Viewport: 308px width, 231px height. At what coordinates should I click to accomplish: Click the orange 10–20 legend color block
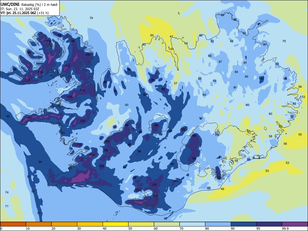tap(39, 224)
